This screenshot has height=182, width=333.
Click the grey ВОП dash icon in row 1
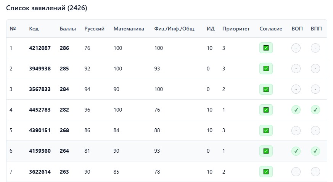point(296,48)
